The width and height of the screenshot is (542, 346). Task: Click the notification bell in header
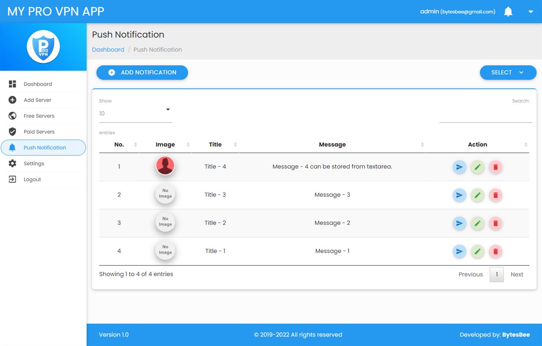click(x=508, y=12)
